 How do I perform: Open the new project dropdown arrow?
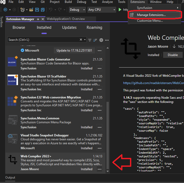[27, 10]
